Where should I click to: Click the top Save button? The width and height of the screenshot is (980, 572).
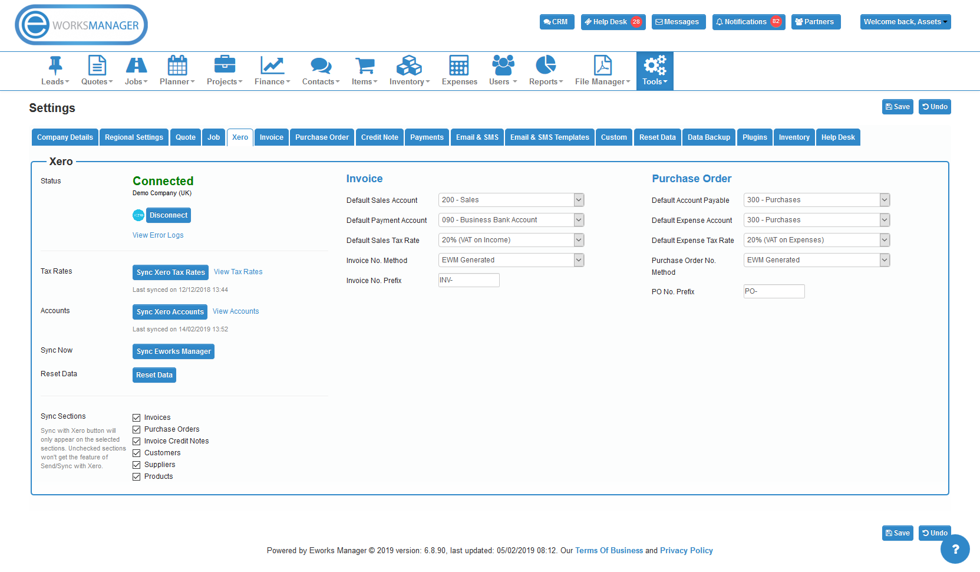point(897,107)
